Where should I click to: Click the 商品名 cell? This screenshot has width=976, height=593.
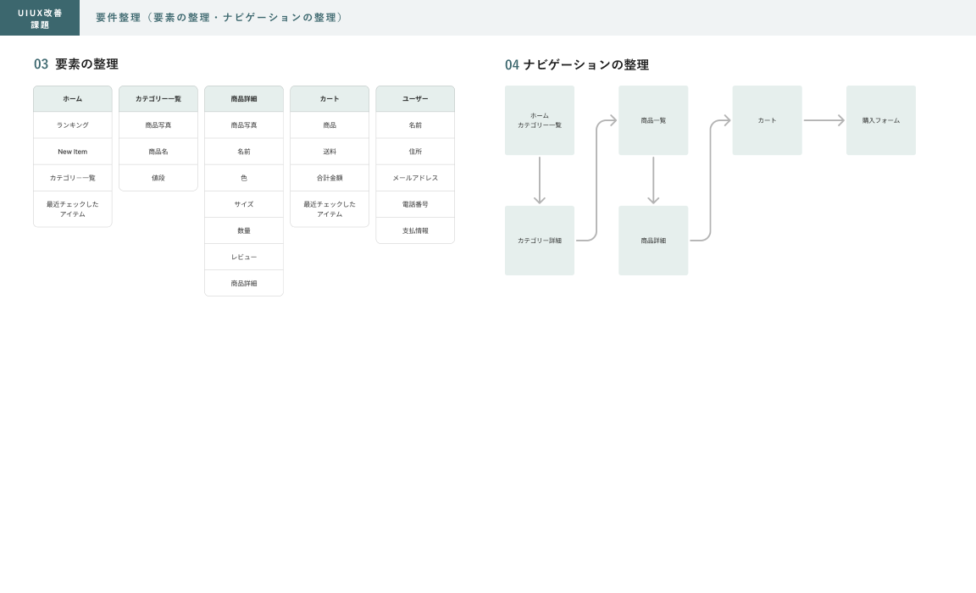coord(158,152)
